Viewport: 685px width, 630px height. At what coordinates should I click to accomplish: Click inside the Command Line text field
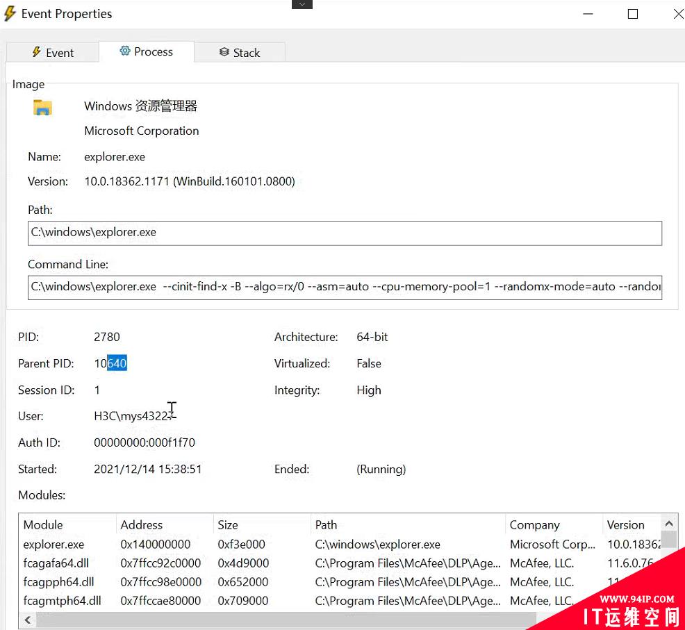point(345,287)
